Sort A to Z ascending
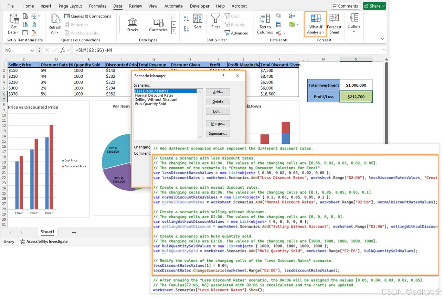This screenshot has width=444, height=299. [x=187, y=18]
